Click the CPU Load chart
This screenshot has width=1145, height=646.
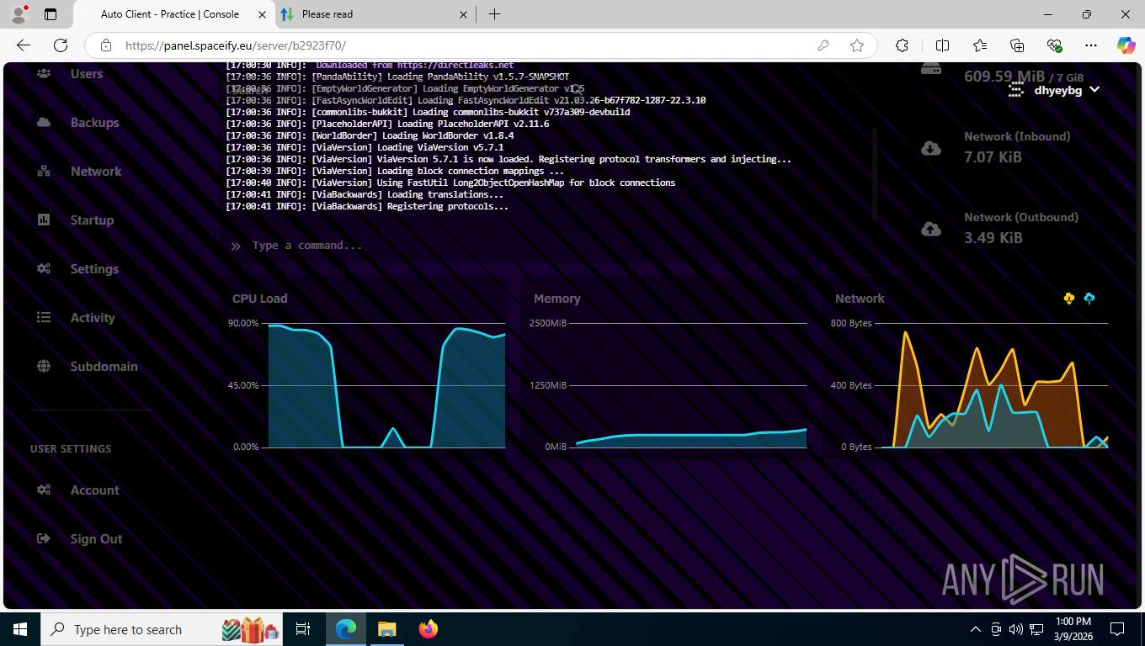366,377
